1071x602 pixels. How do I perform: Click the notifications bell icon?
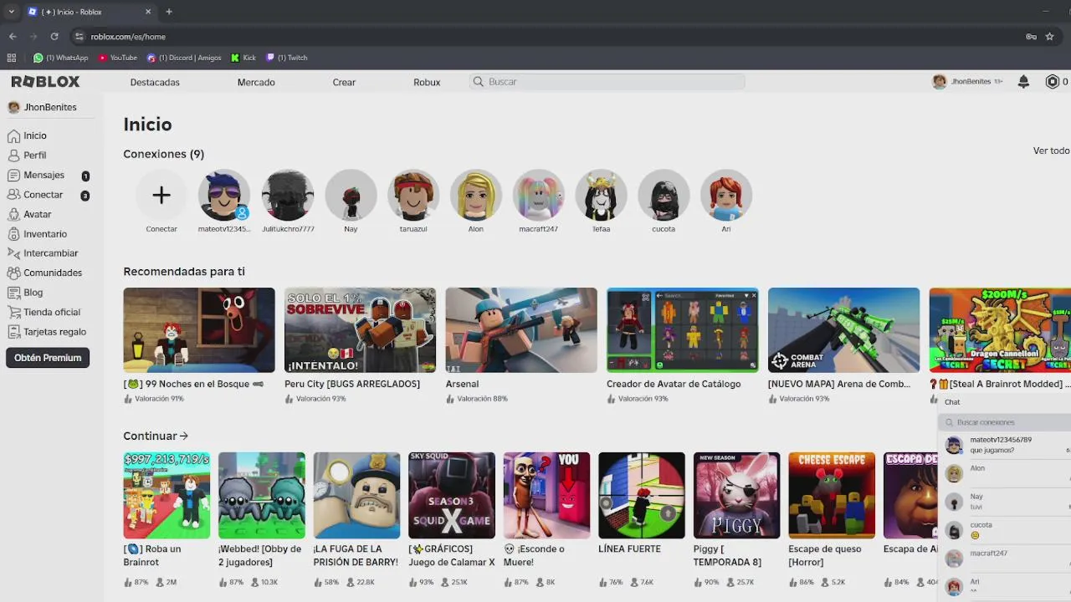pyautogui.click(x=1023, y=82)
